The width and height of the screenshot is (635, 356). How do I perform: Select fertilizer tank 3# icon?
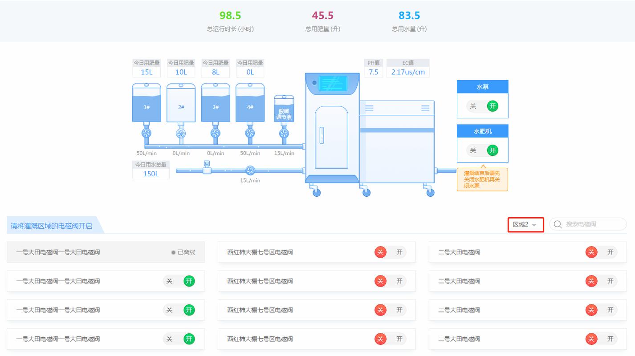tap(216, 102)
